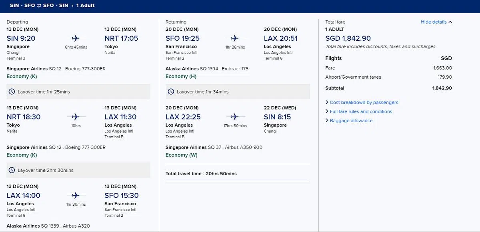Click the airplane icon on SIN to NRT flight
The image size is (480, 232).
76,38
